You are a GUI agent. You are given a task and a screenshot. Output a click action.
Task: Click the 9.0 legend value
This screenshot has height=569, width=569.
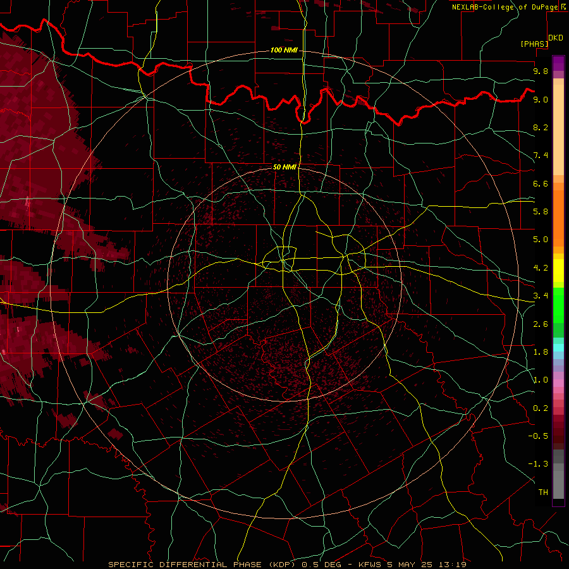coord(541,99)
